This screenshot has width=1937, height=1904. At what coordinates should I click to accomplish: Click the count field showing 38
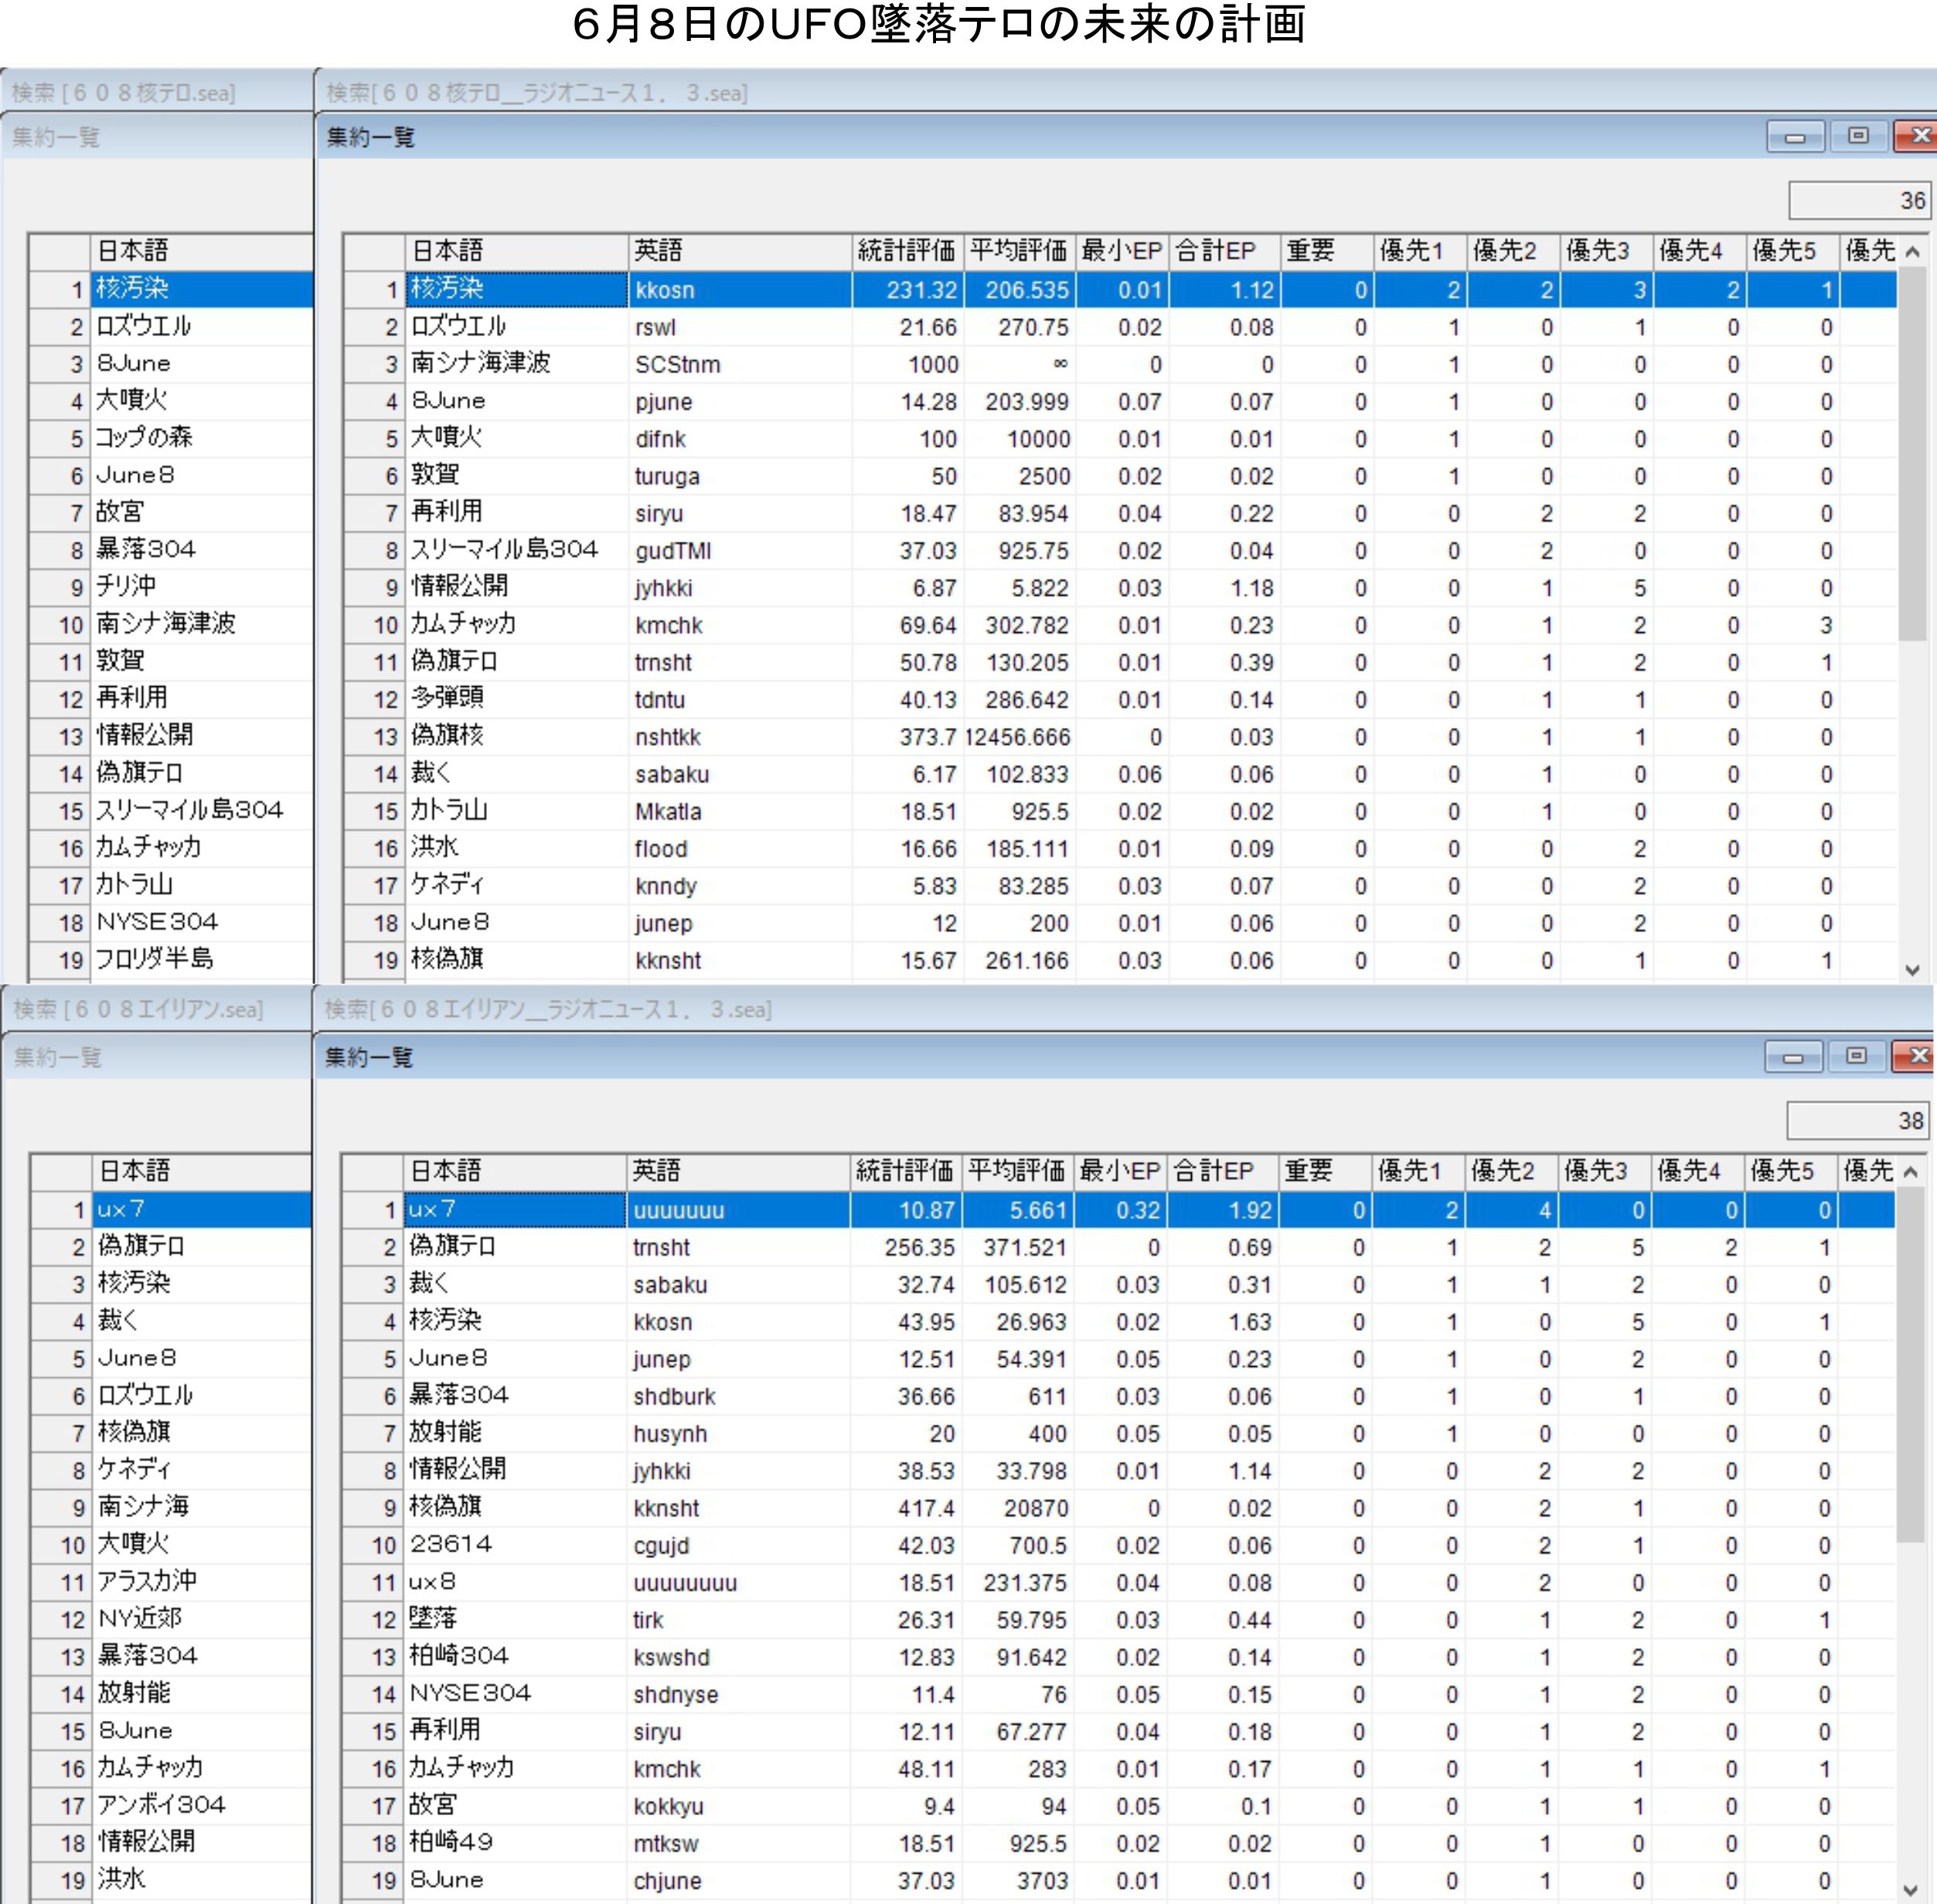[x=1857, y=1120]
